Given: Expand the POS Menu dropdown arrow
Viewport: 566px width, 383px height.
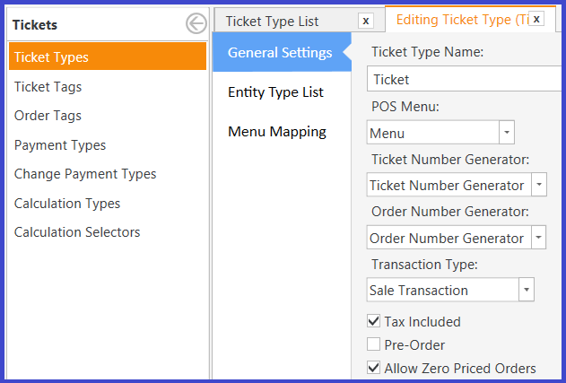Looking at the screenshot, I should click(507, 133).
